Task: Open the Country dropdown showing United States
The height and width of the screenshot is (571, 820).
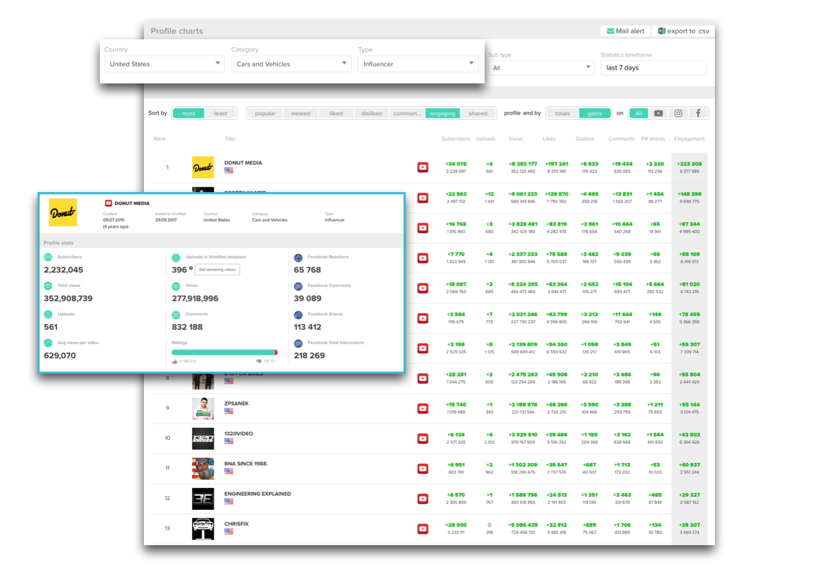Action: point(164,63)
